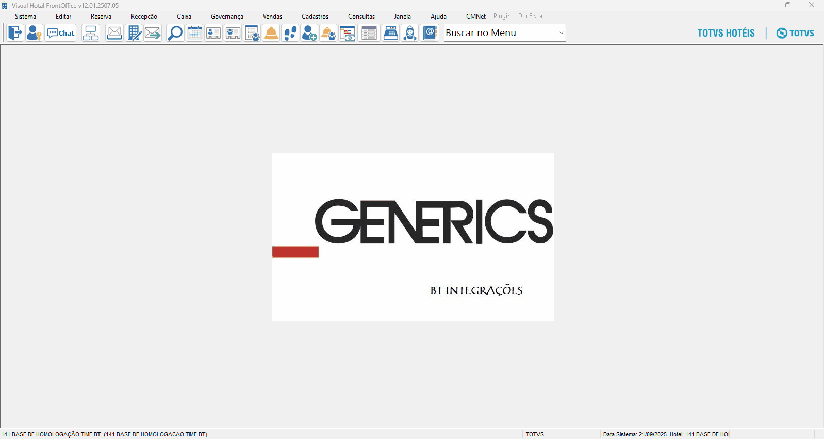Click the window with money icon
Viewport: 824px width, 439px height.
tap(348, 33)
